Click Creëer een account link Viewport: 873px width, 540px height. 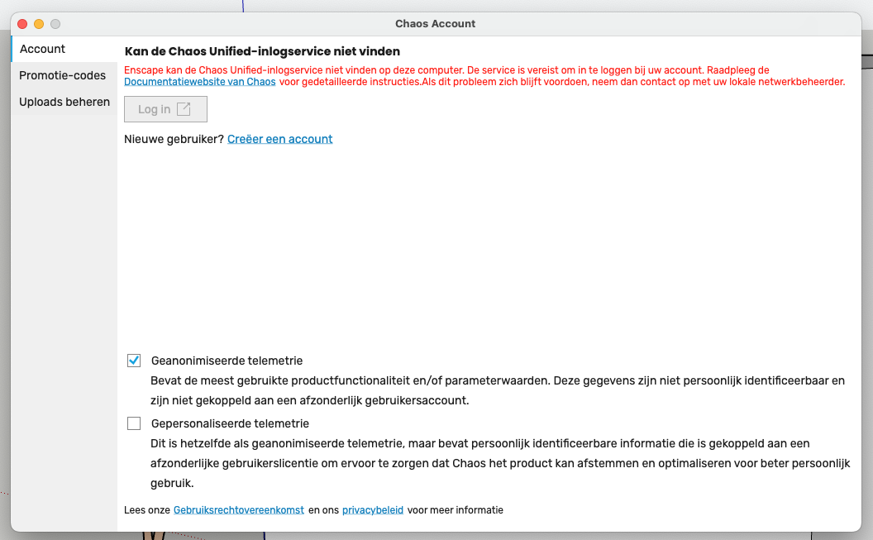[x=279, y=139]
